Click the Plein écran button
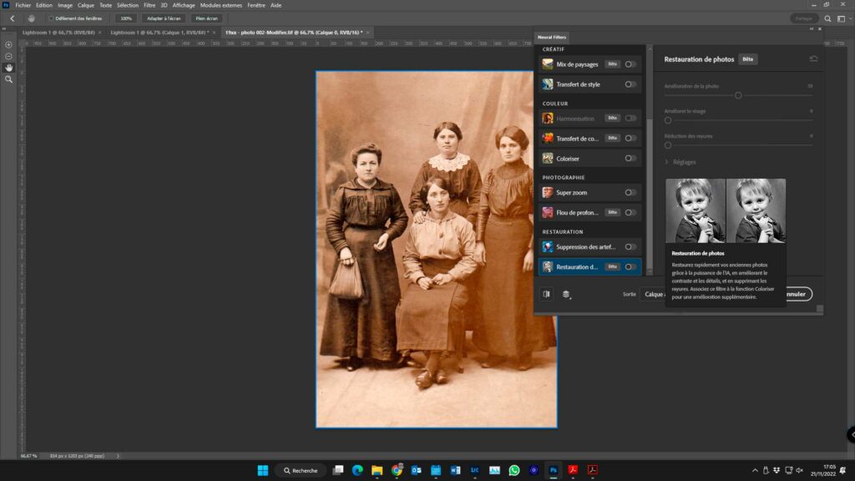 [205, 18]
